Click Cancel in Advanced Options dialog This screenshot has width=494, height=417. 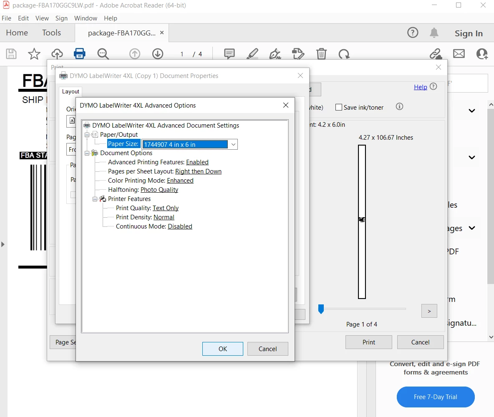click(x=268, y=349)
